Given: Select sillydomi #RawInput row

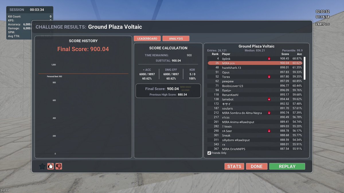Looking at the screenshot, I should tap(255, 140).
